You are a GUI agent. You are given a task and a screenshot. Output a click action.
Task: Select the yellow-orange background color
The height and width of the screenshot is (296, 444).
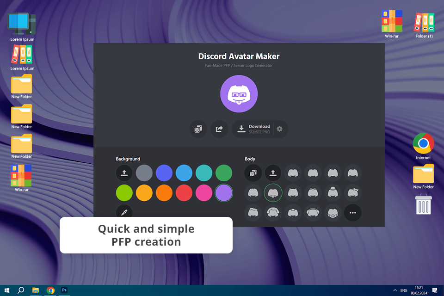[x=144, y=192]
